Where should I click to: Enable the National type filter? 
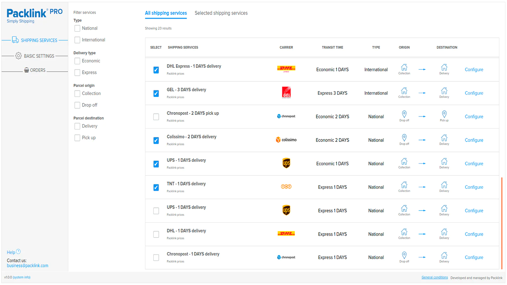coord(77,28)
